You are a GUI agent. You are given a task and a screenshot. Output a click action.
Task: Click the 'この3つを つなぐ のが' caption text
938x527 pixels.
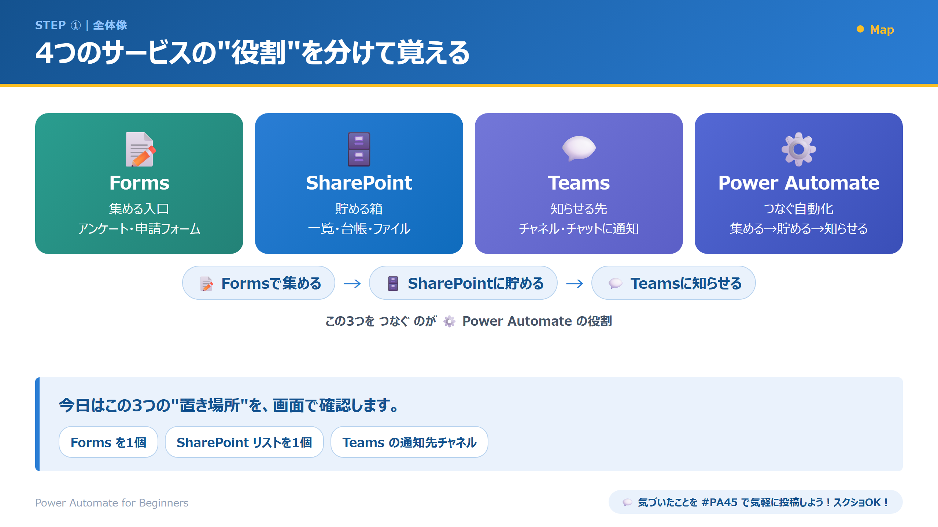381,321
